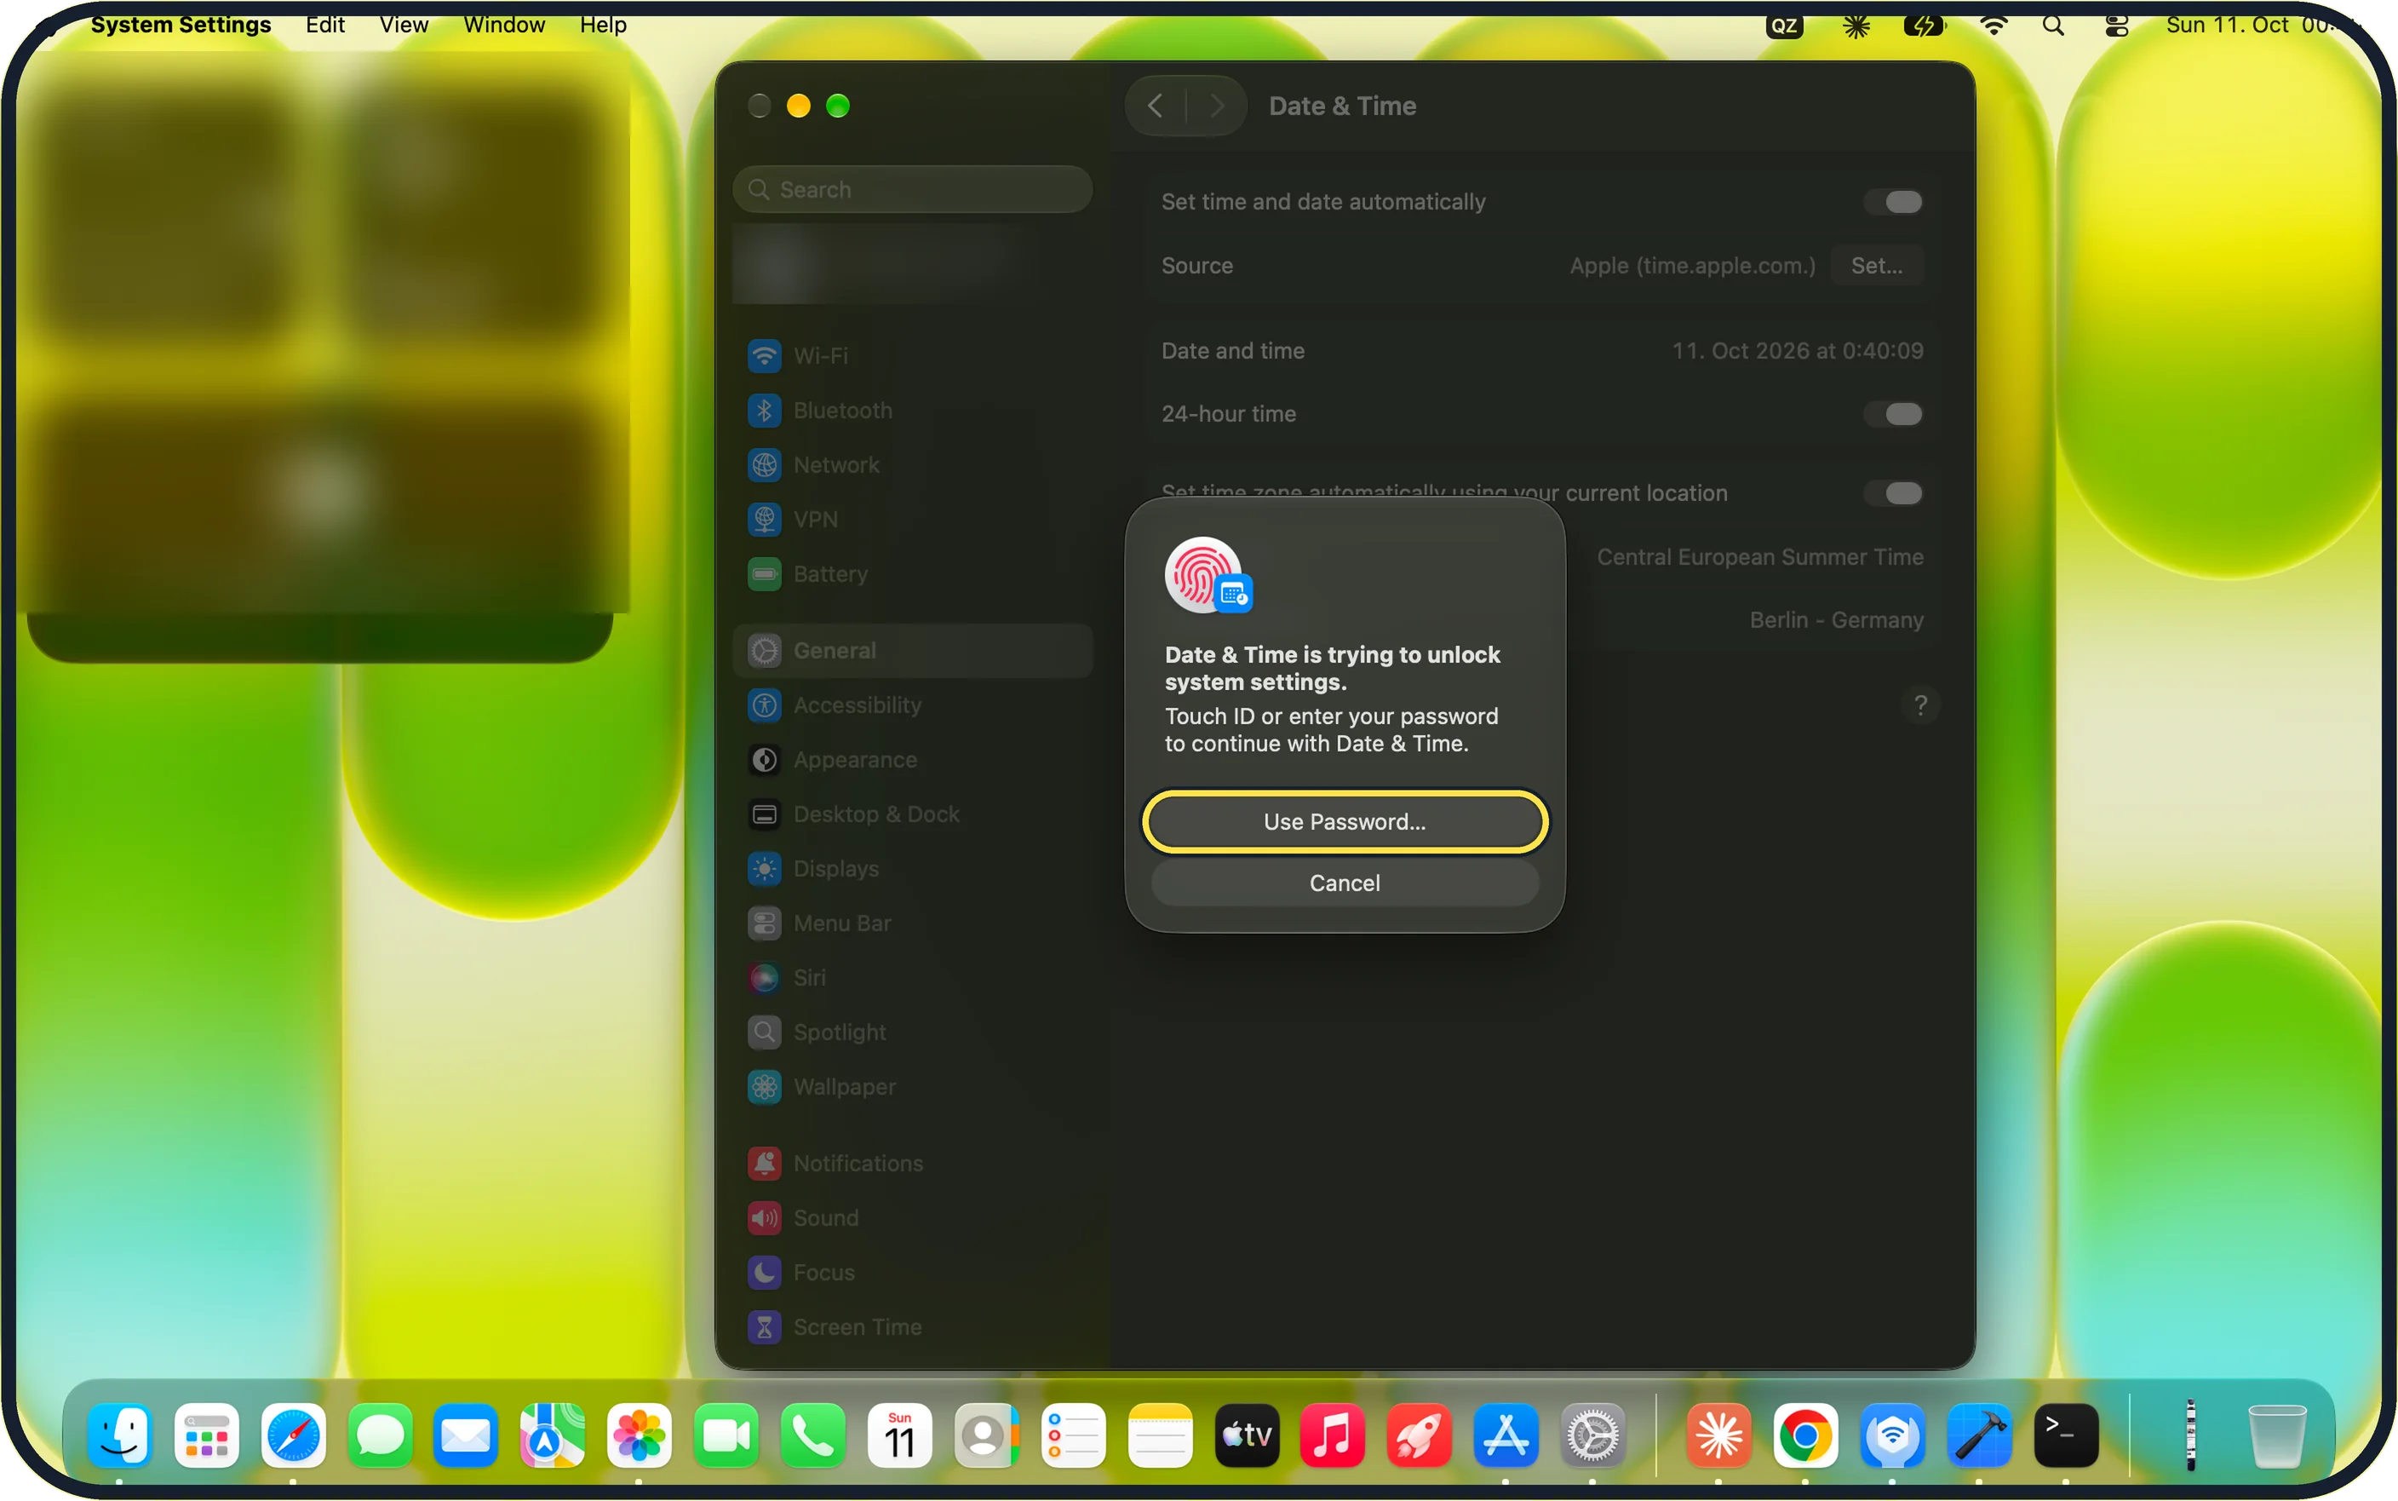
Task: Click Spotlight search icon in menu bar
Action: 2054,26
